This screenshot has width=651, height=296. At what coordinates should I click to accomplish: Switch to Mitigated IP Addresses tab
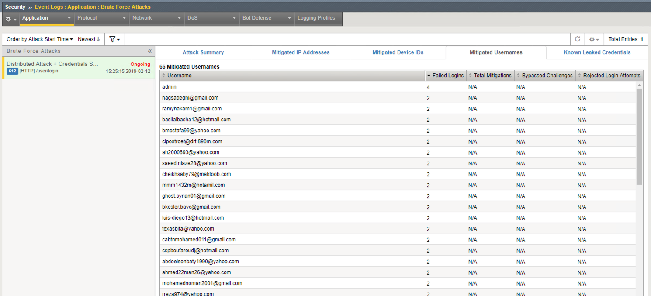(301, 52)
